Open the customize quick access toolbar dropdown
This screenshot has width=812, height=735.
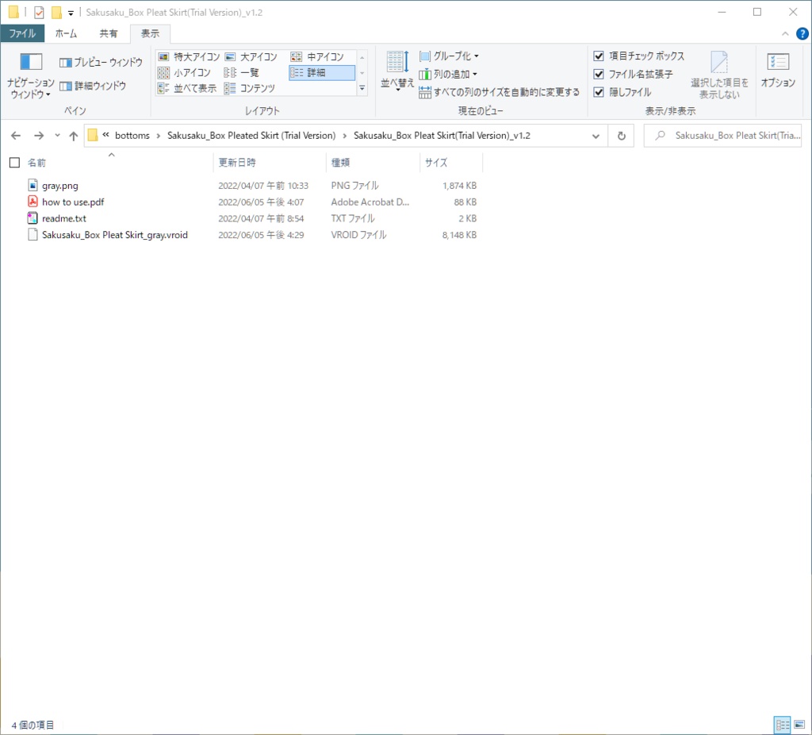point(71,13)
